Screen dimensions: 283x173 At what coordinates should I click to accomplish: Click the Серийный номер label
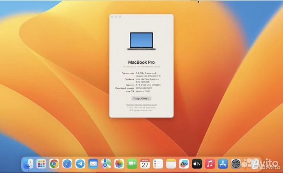click(x=125, y=88)
